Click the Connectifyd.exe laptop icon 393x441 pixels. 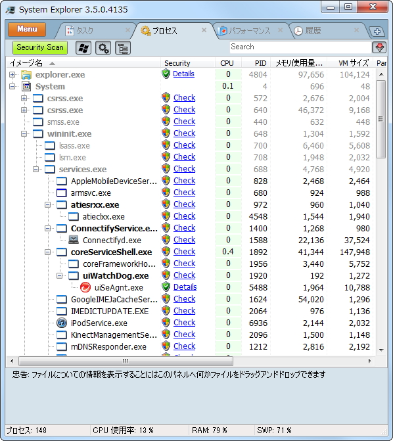pyautogui.click(x=74, y=240)
